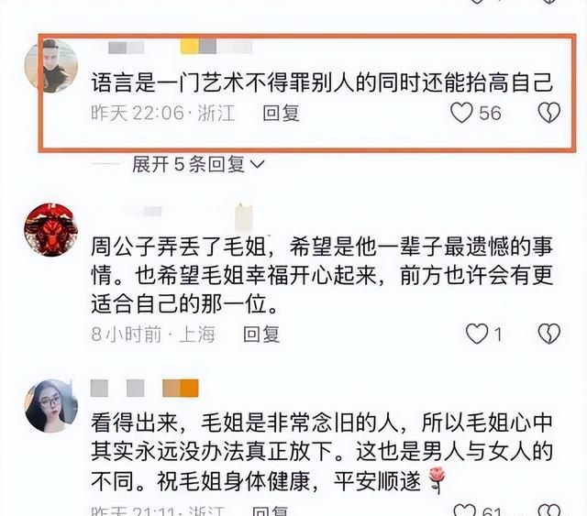Dislike the bottom 毛姐念旧 comment
The height and width of the screenshot is (516, 587).
548,511
